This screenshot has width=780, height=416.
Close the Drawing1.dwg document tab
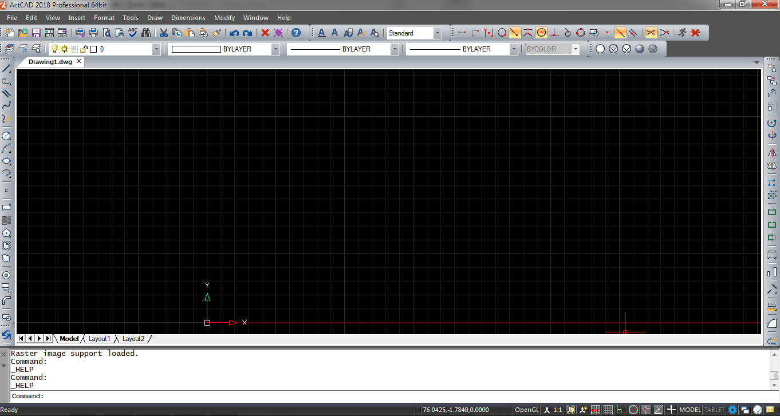[79, 61]
